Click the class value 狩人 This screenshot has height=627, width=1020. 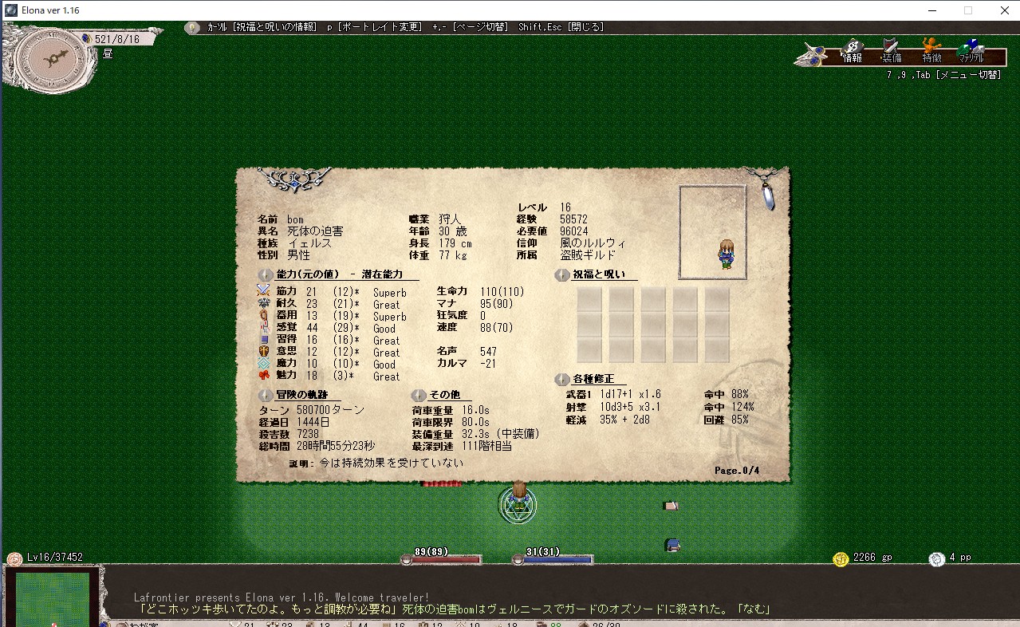click(x=450, y=219)
